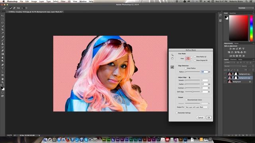
Task: Open the Photoshop menu
Action: click(12, 2)
